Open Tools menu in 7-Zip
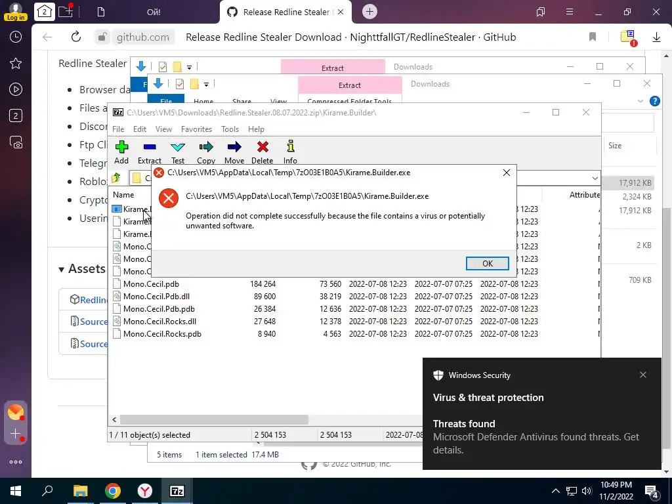Image resolution: width=672 pixels, height=504 pixels. [230, 129]
